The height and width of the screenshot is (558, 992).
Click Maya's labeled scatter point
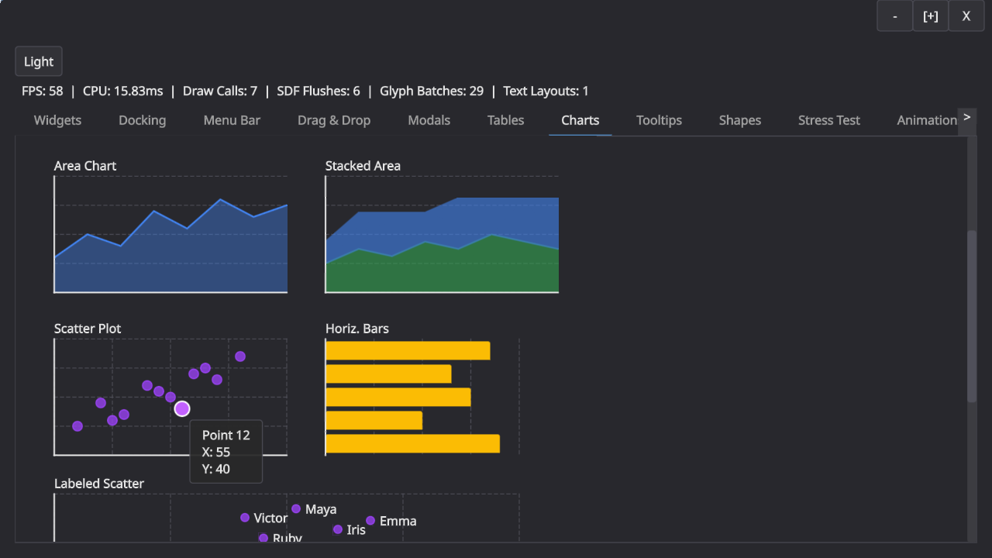tap(295, 508)
